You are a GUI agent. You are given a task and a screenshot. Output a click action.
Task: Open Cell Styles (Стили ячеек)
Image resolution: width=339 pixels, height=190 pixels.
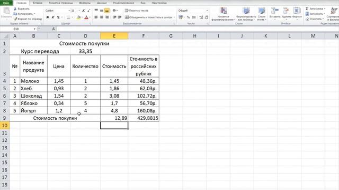coord(261,14)
